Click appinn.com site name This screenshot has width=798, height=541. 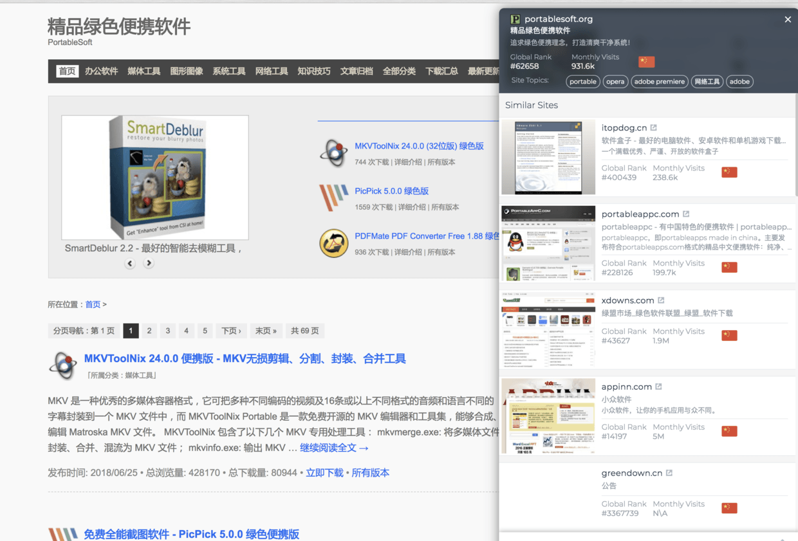coord(626,387)
